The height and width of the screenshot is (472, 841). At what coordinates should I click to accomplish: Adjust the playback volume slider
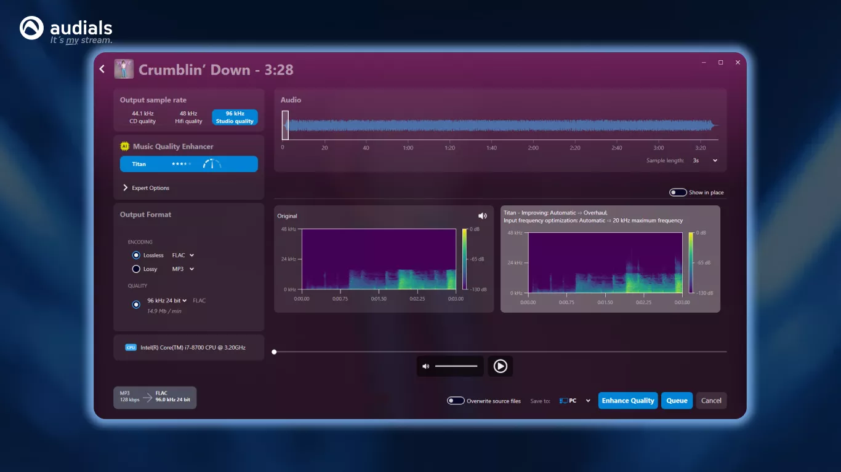click(x=456, y=366)
